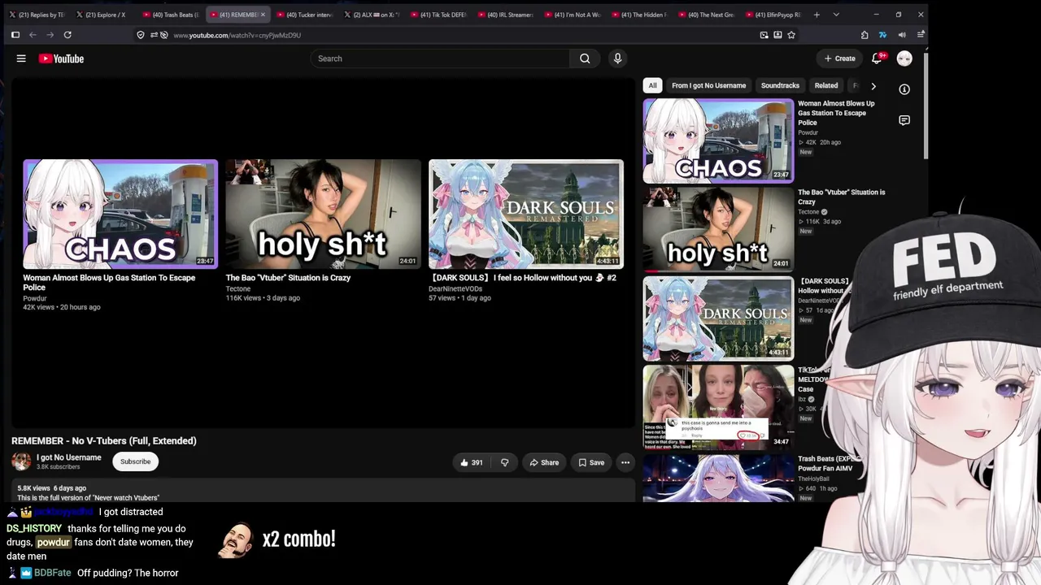Switch to the Trash Beats tab
This screenshot has height=585, width=1041.
(169, 15)
